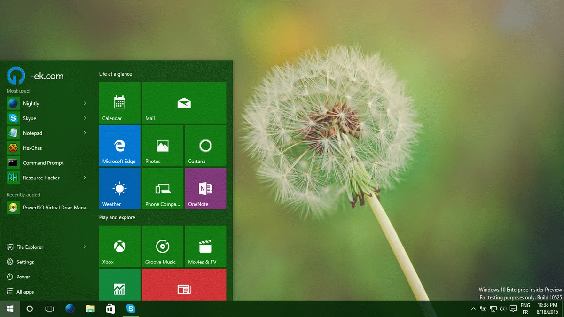Screen dimensions: 564x317
Task: Open the Microsoft Edge tile
Action: coord(119,146)
